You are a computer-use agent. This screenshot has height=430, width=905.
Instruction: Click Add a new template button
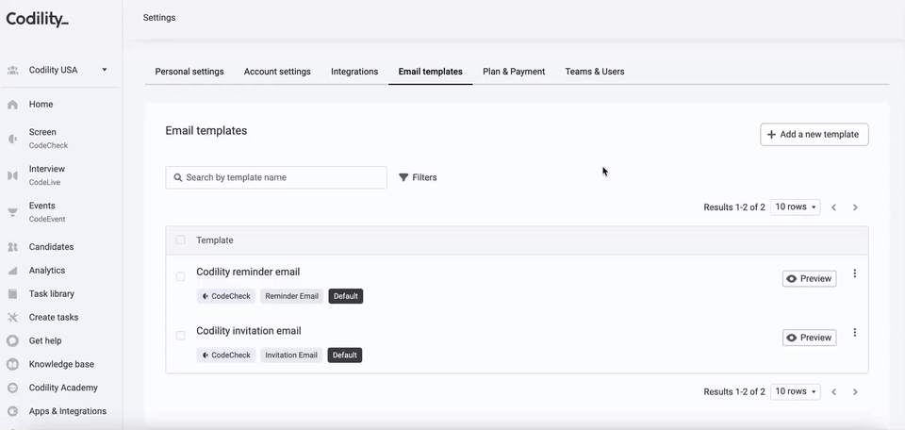(814, 135)
